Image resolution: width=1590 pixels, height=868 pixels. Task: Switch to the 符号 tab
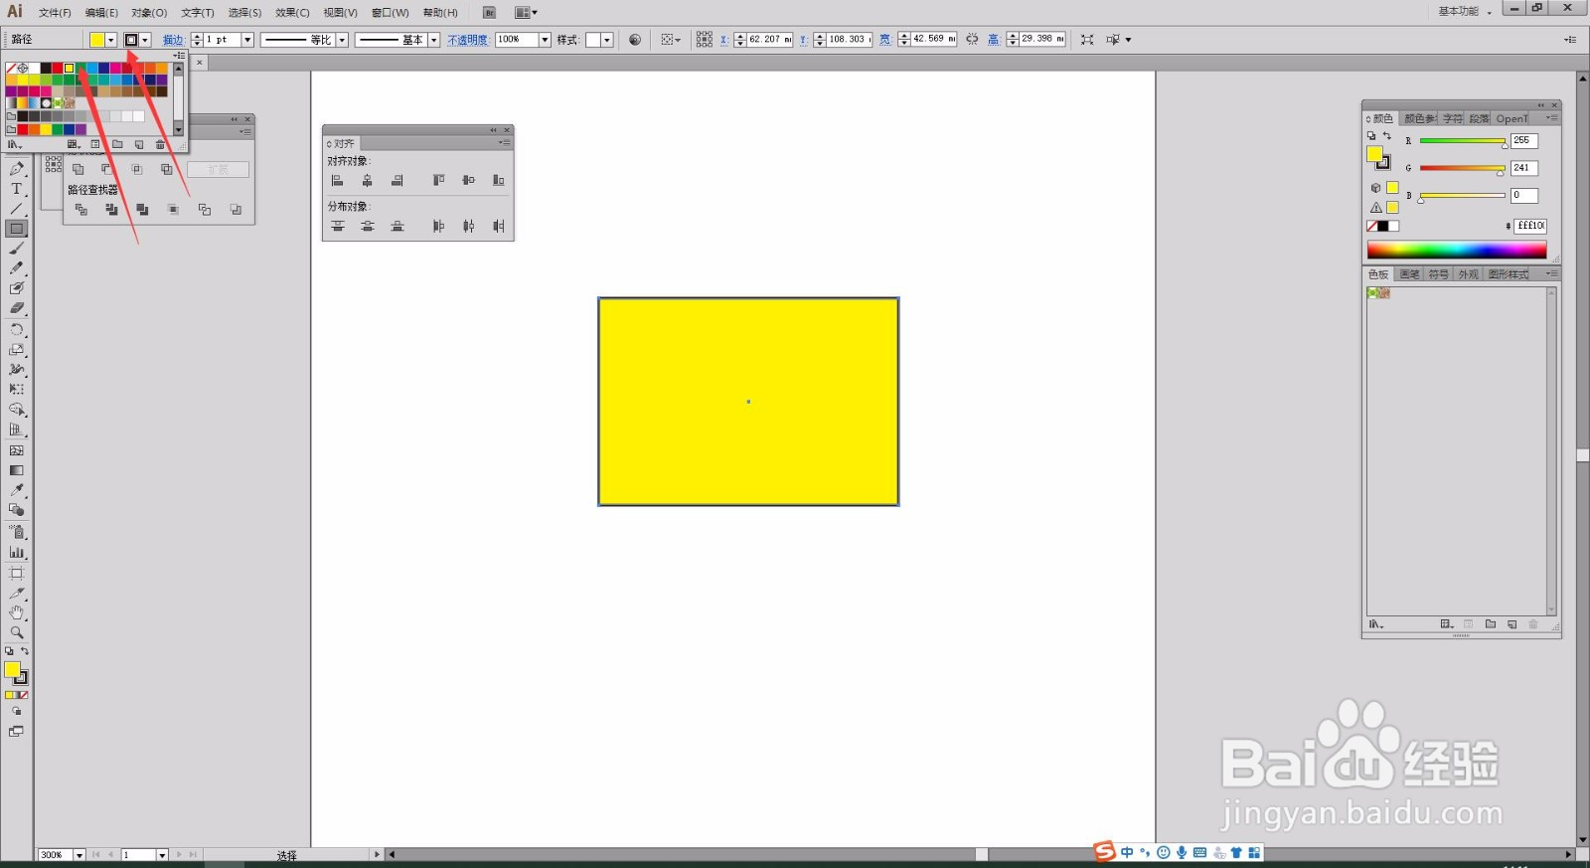(x=1438, y=274)
